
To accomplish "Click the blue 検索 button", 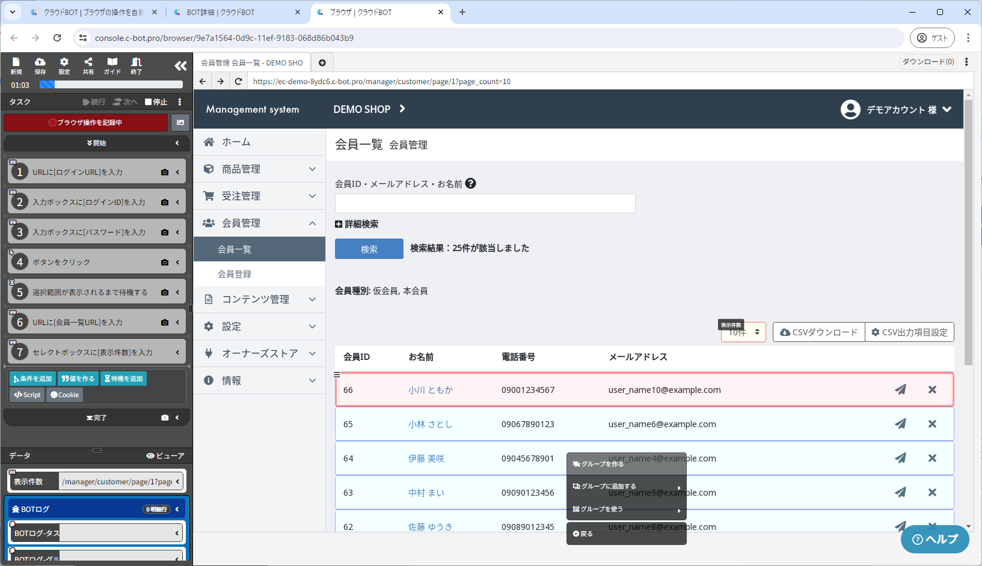I will coord(369,249).
